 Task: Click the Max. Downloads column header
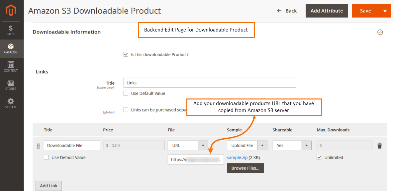point(333,130)
